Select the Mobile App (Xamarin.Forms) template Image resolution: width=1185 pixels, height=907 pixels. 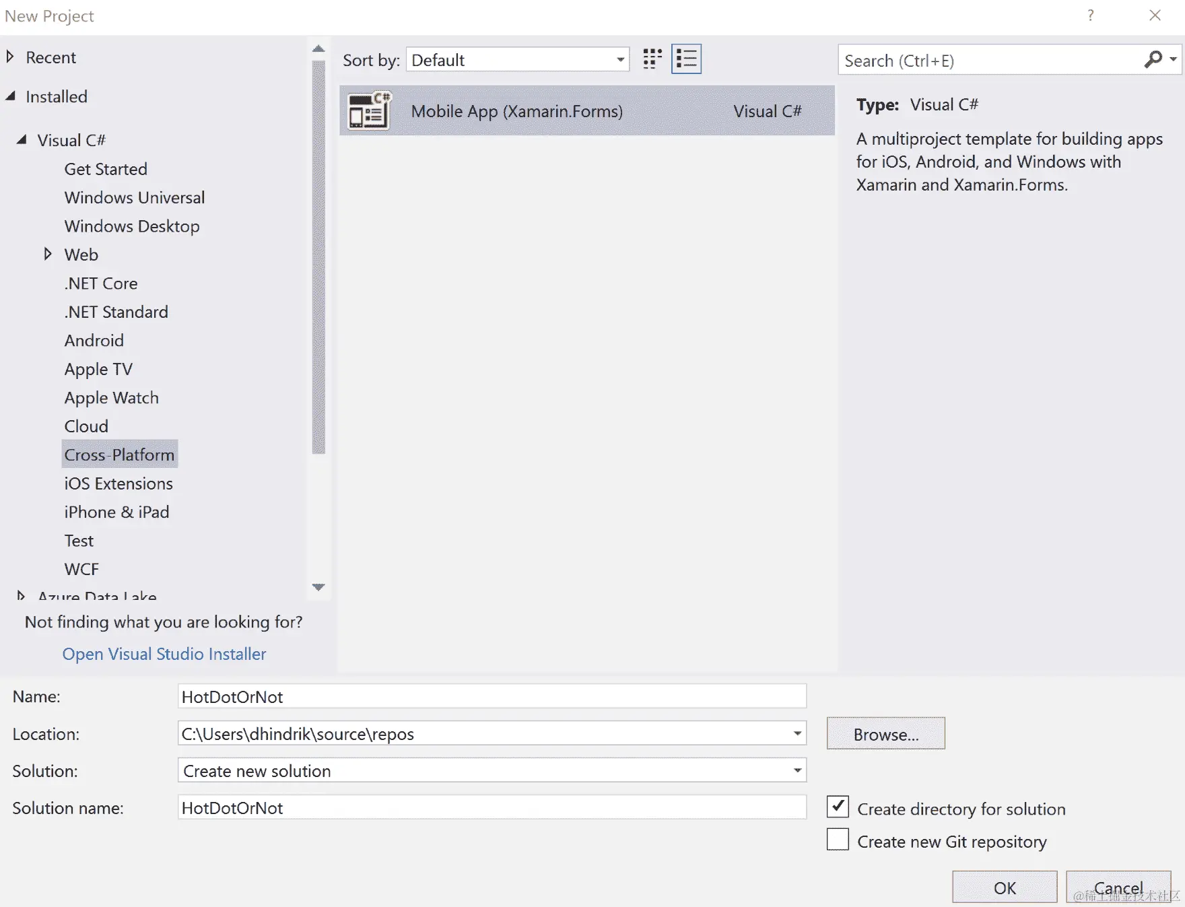coord(587,110)
